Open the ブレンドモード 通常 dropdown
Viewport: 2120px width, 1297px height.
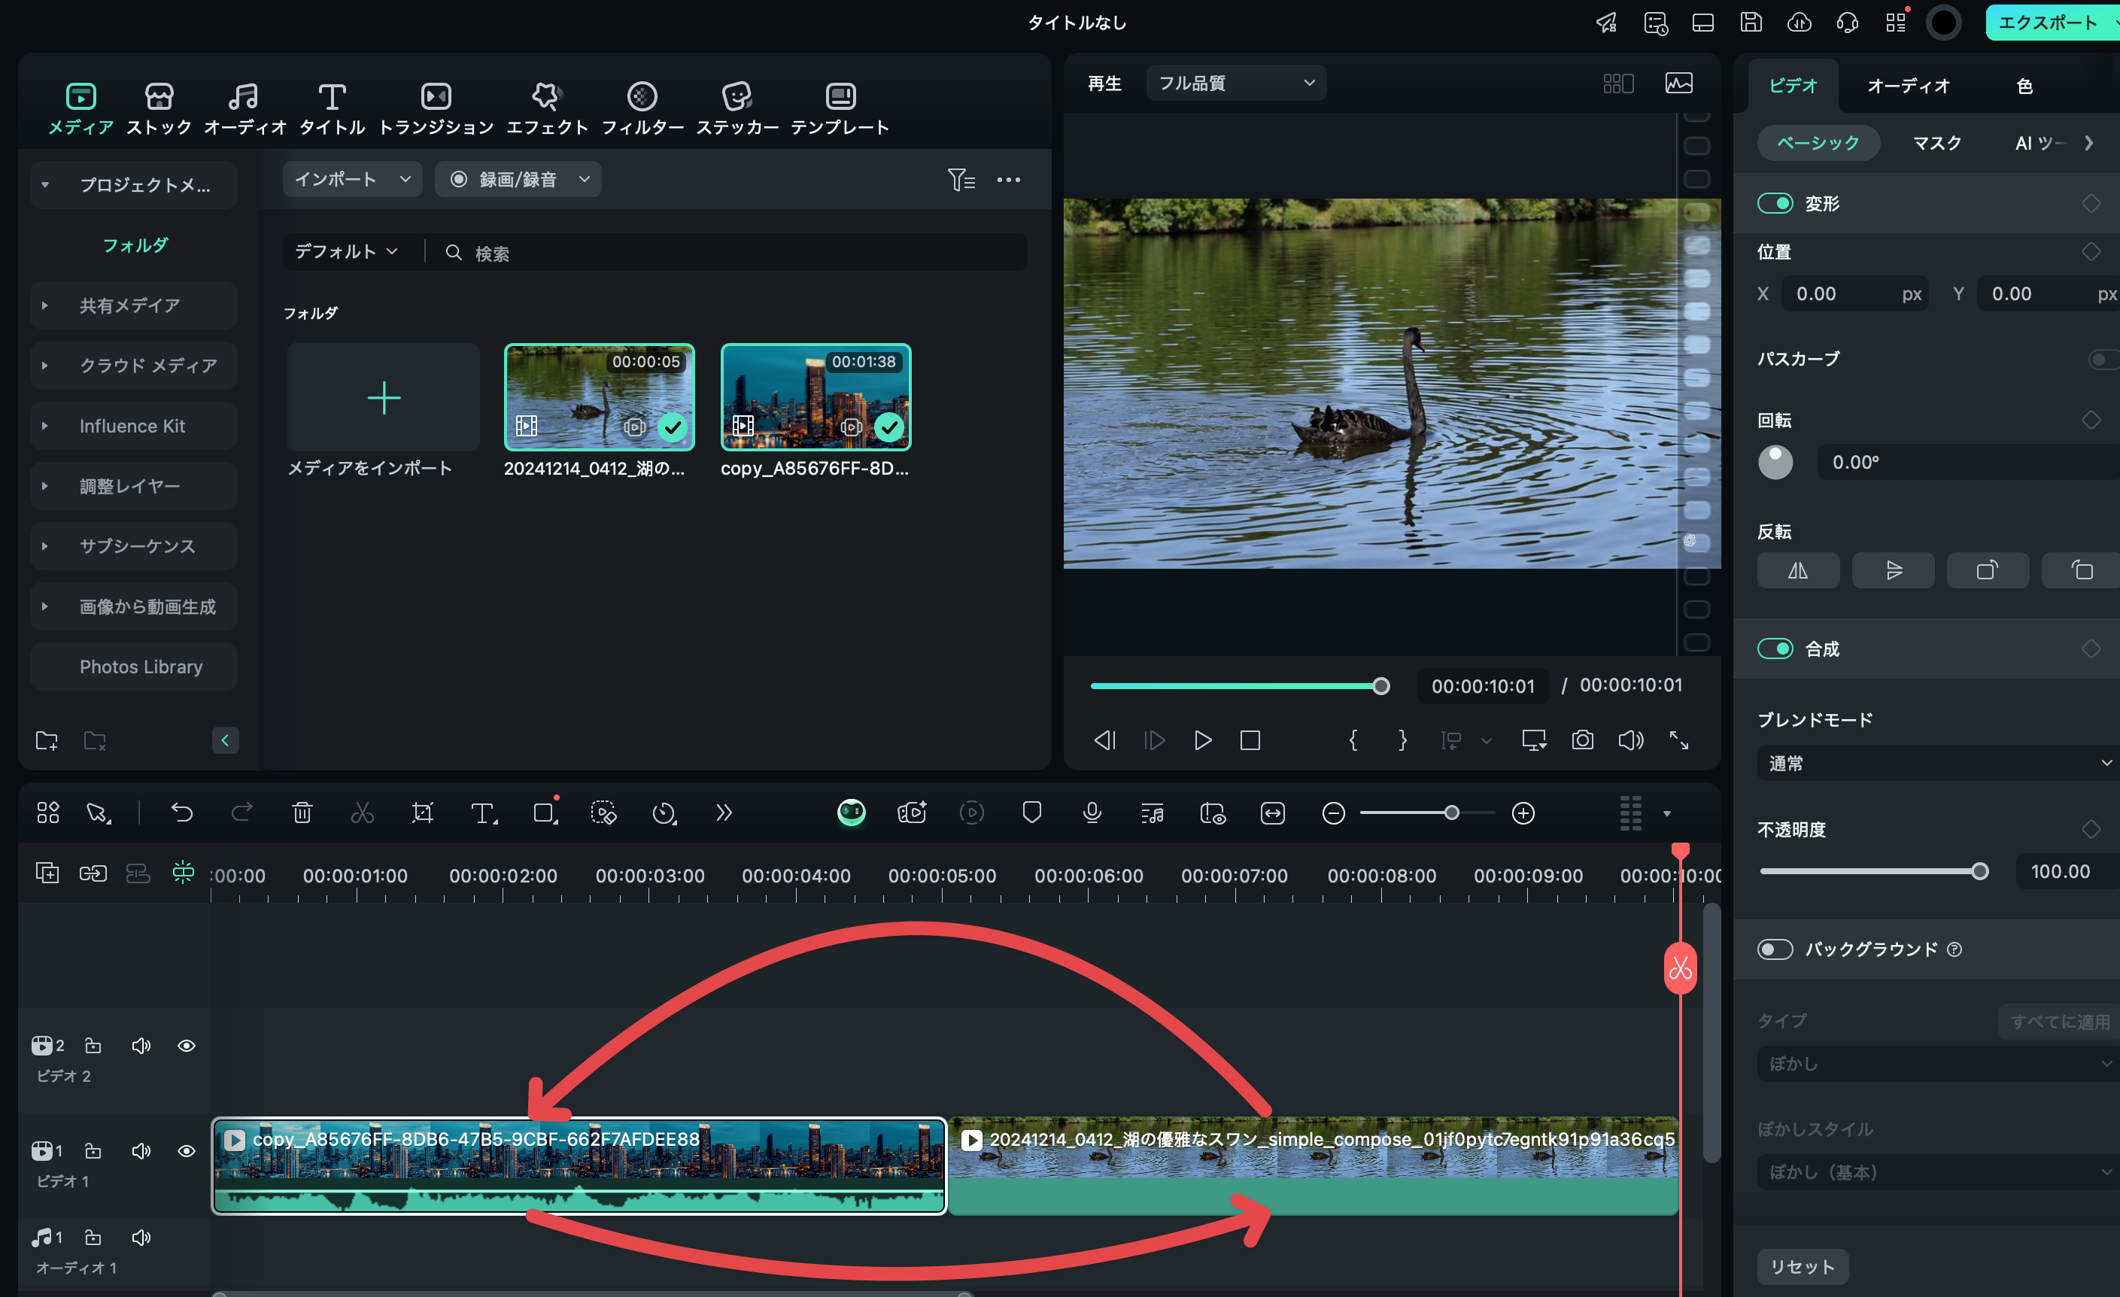tap(1938, 763)
